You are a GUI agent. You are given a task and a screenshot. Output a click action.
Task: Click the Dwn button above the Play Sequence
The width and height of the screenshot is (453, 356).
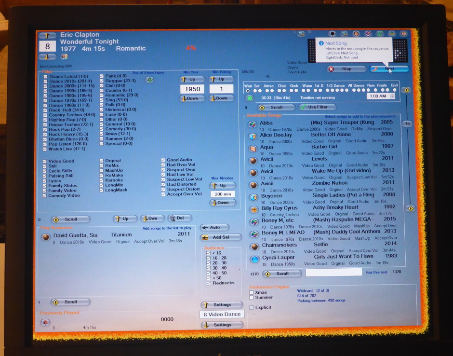pos(152,219)
